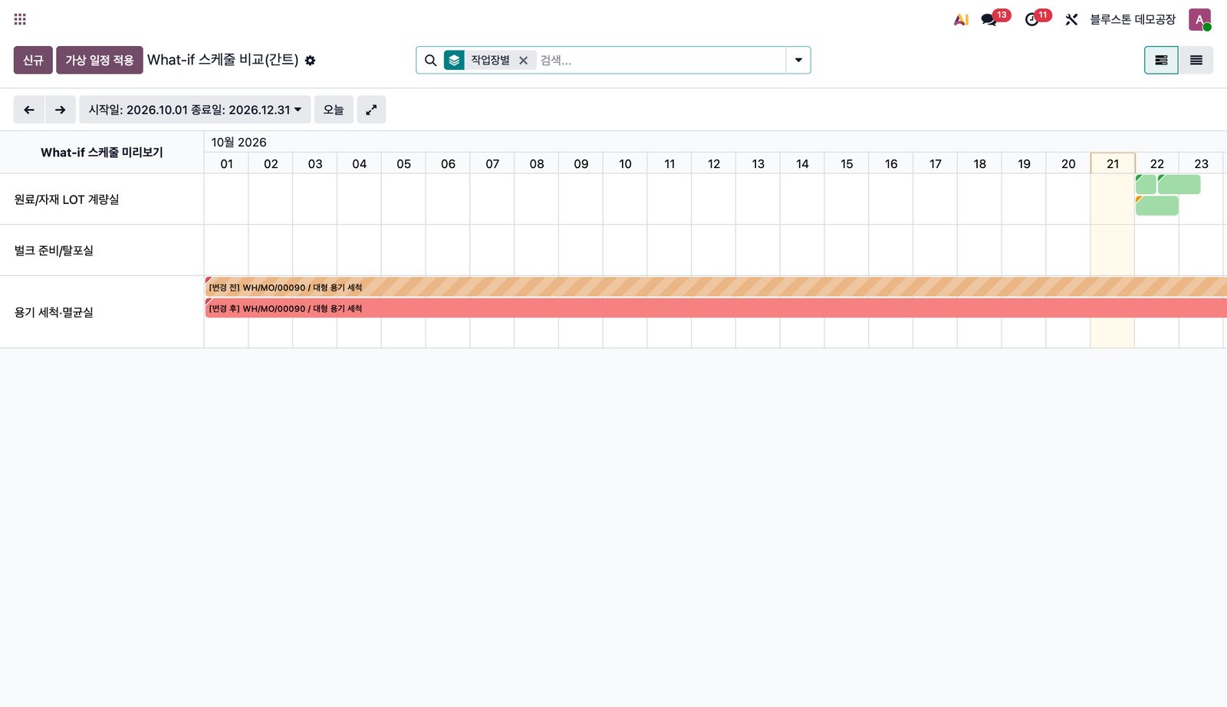Screen dimensions: 1227x707
Task: Click the day 10 column header
Action: 625,163
